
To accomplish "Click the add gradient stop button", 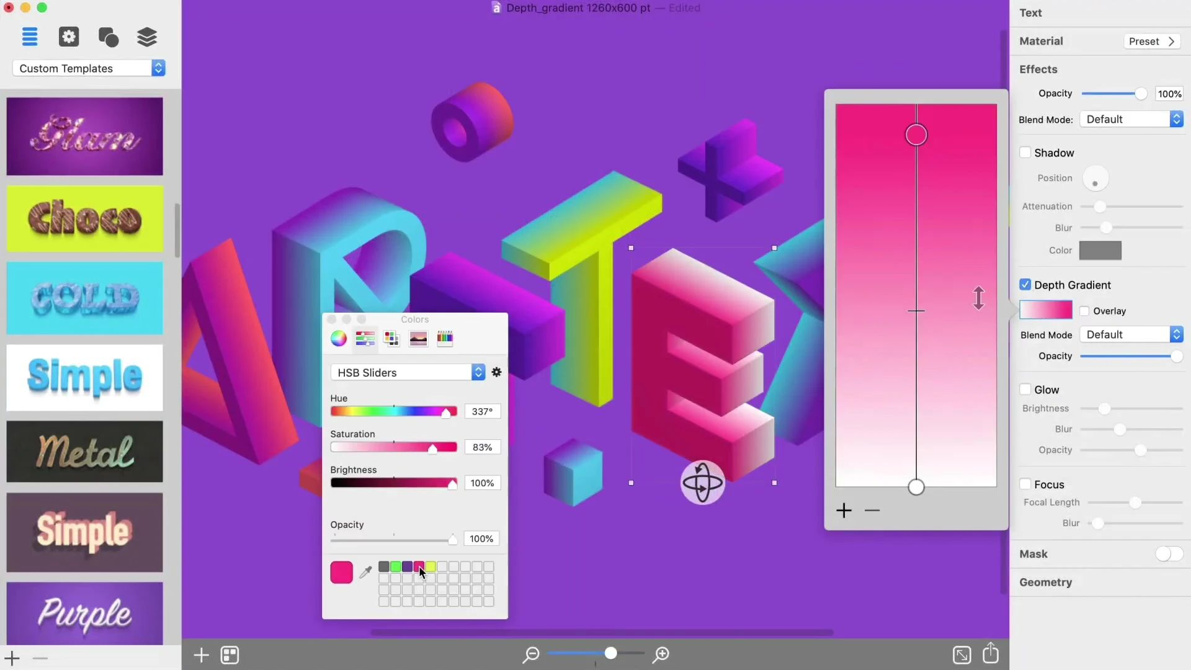I will (844, 511).
